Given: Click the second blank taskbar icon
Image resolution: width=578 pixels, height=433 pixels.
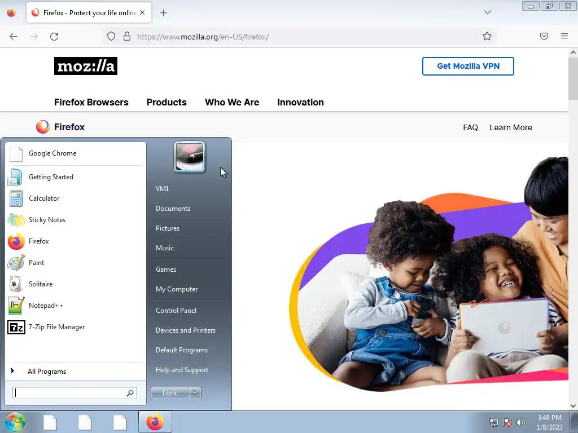Looking at the screenshot, I should [85, 422].
